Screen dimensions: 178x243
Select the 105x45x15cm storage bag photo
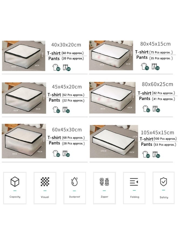[114, 141]
